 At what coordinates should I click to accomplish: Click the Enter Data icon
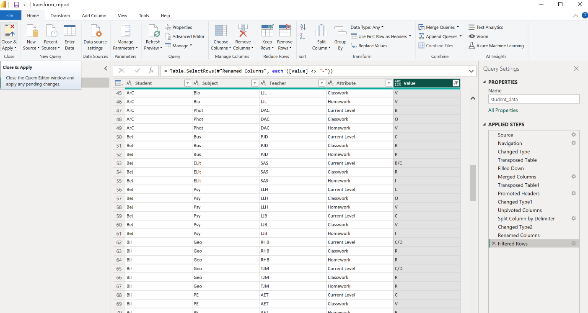(70, 31)
